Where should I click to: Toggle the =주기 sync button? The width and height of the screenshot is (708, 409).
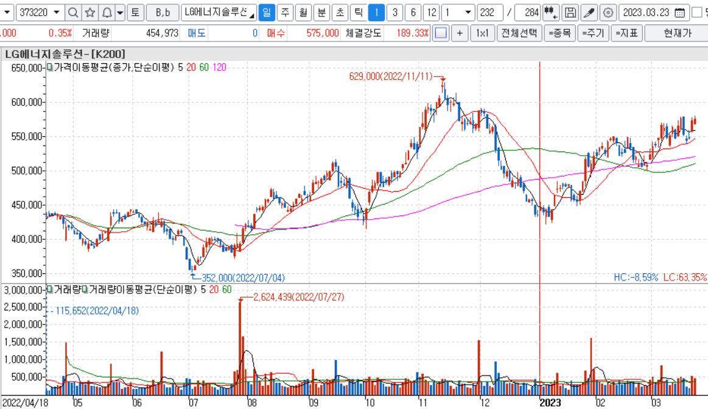coord(594,33)
